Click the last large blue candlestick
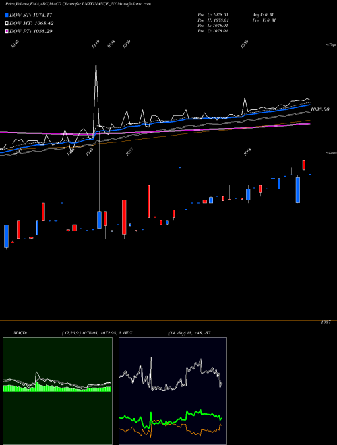Image resolution: width=337 pixels, height=445 pixels. (297, 190)
